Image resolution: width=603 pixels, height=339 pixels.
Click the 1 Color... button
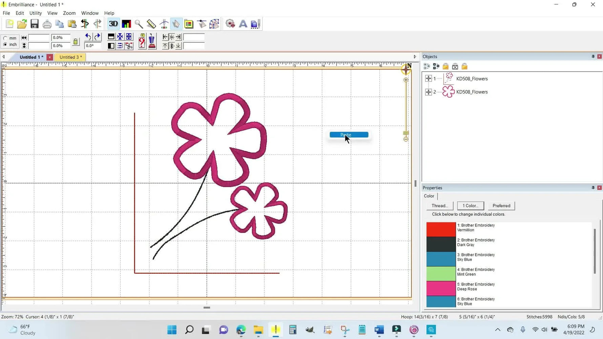(x=471, y=206)
